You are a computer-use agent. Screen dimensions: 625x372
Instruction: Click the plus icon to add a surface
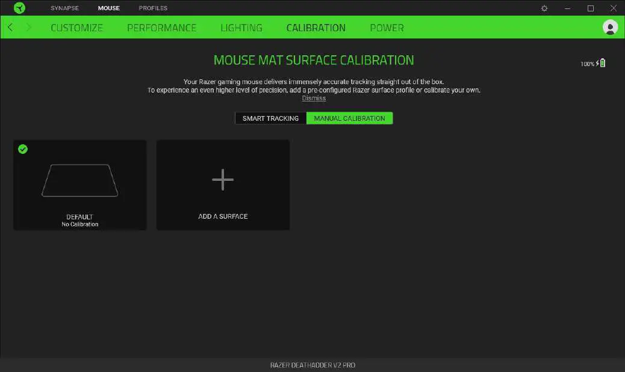(223, 179)
